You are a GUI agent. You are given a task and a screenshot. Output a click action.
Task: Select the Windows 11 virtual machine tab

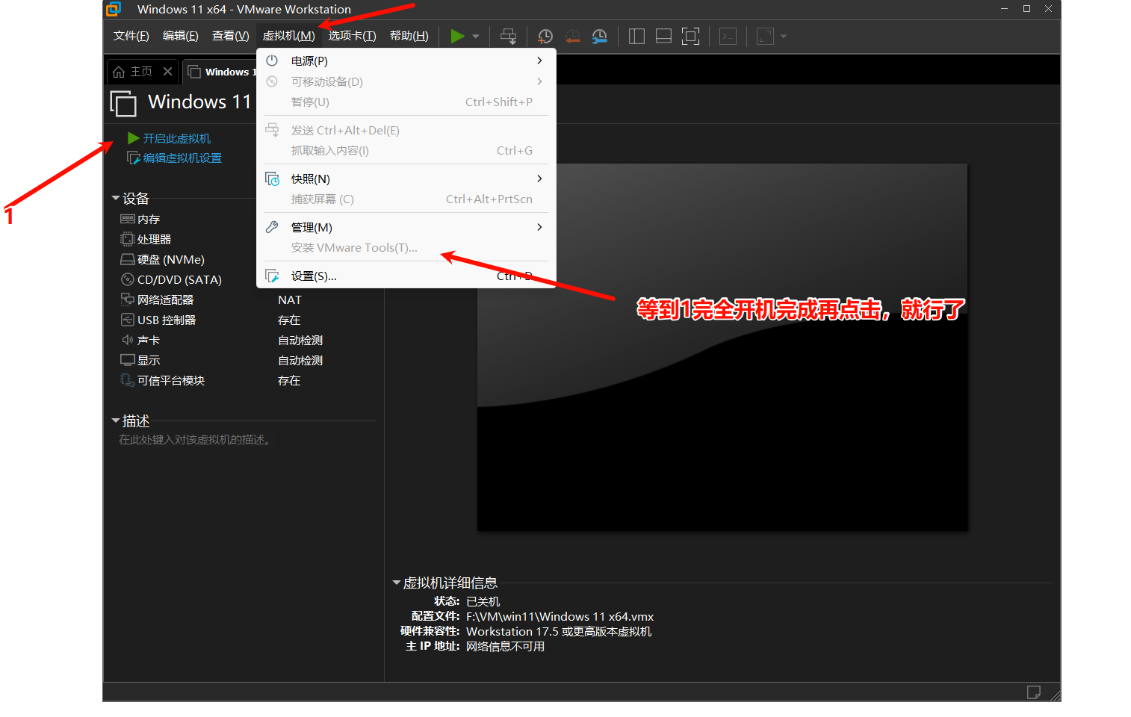[221, 72]
